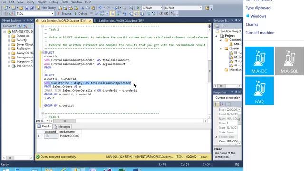Open the Debug menu
This screenshot has width=304, height=171.
54,2
